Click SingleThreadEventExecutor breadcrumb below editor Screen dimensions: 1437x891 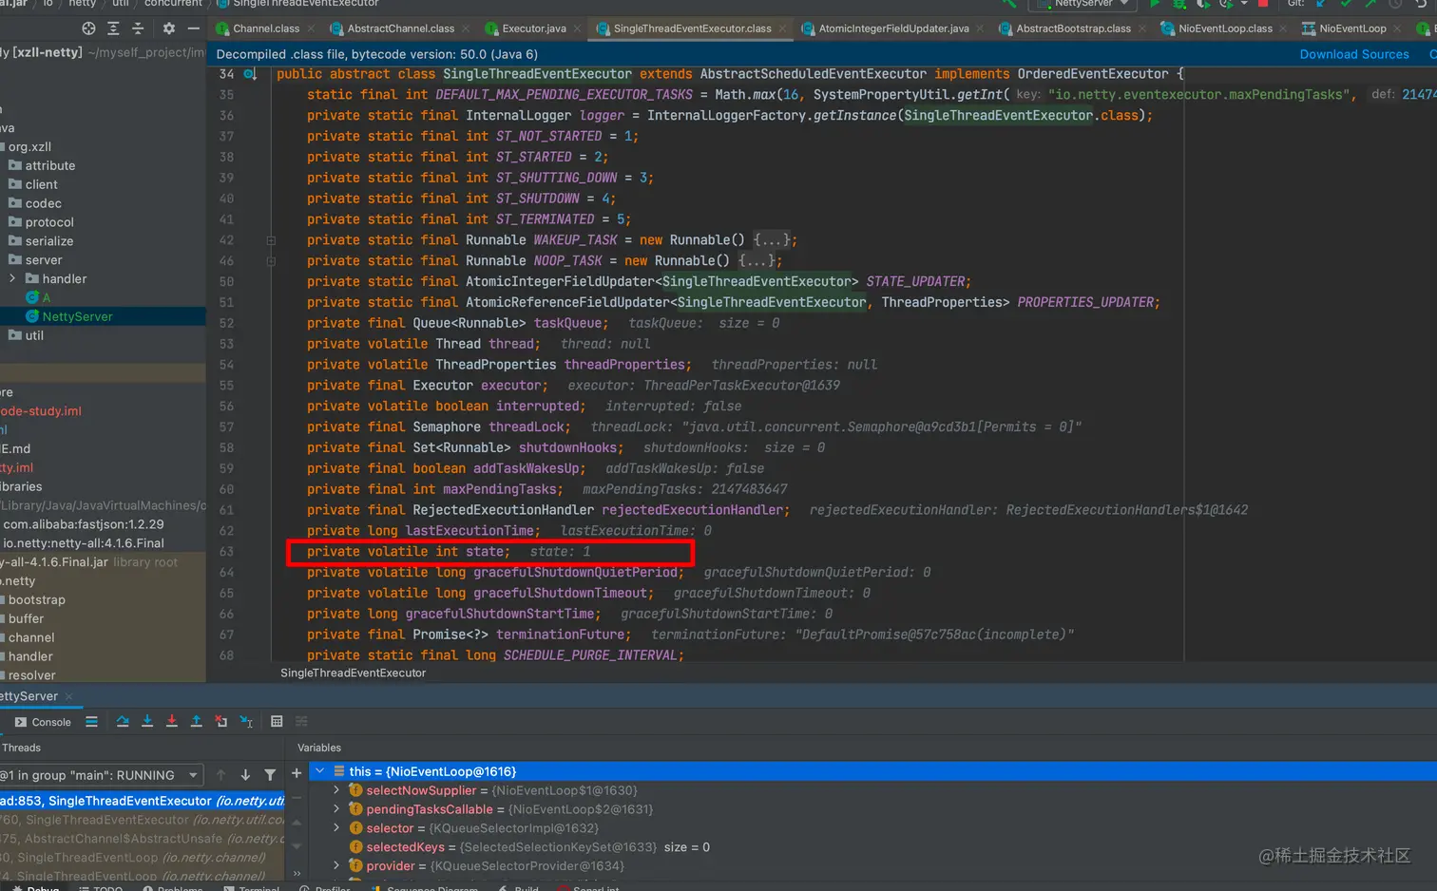(353, 673)
